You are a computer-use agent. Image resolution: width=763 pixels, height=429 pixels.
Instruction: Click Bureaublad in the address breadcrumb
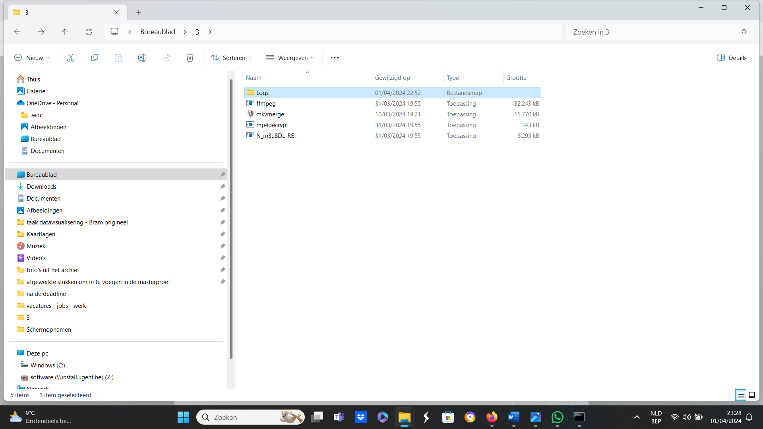click(157, 32)
